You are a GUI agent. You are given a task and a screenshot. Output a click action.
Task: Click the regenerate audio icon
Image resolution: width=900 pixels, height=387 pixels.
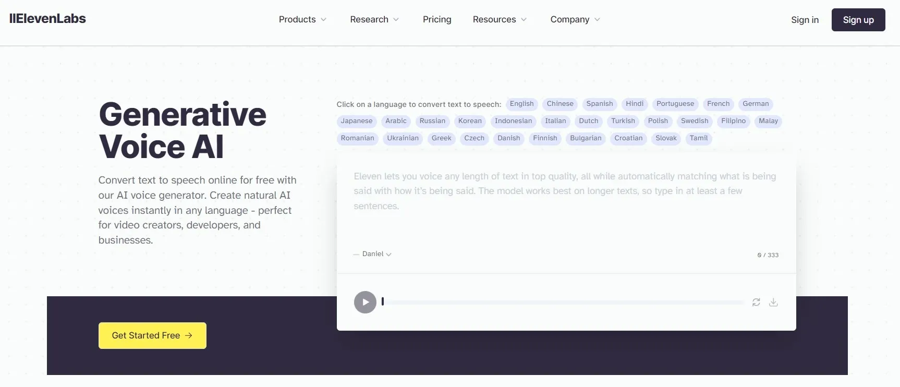pyautogui.click(x=756, y=302)
